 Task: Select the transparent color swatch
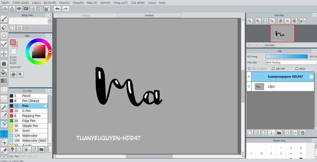point(14,52)
